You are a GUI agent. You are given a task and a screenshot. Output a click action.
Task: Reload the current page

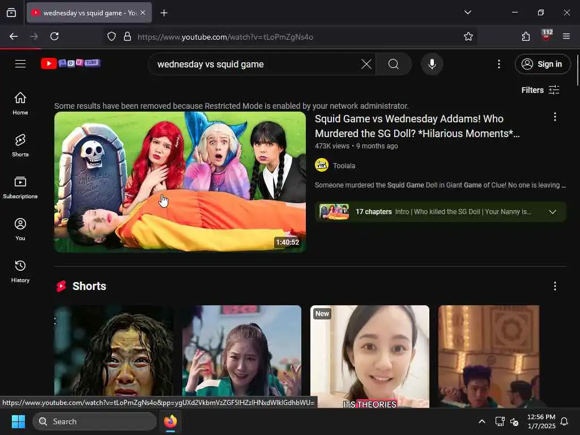point(54,36)
